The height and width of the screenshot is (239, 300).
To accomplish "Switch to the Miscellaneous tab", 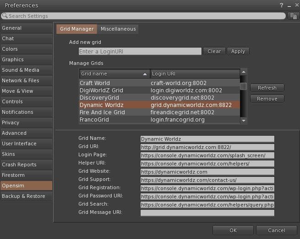I will click(118, 29).
